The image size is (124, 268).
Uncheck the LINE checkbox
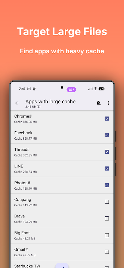point(107,169)
